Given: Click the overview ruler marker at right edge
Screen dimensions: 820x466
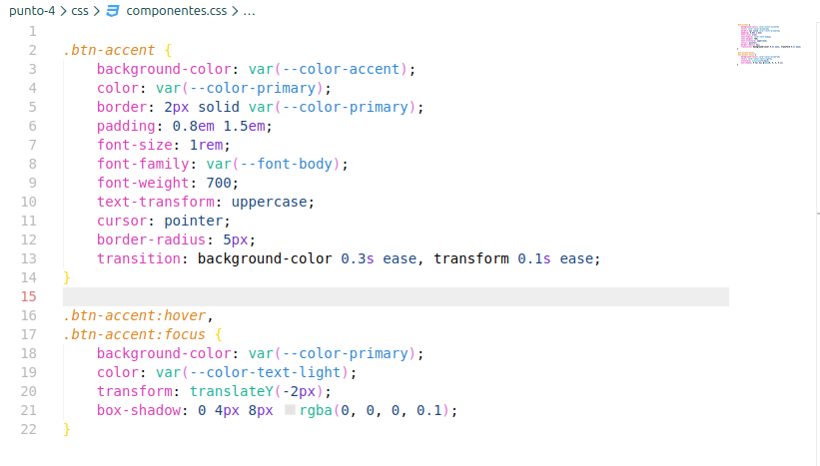Looking at the screenshot, I should point(815,212).
